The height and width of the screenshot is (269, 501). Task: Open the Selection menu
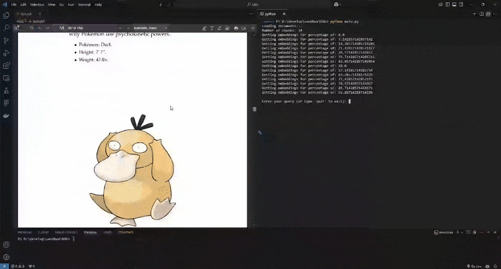click(37, 5)
